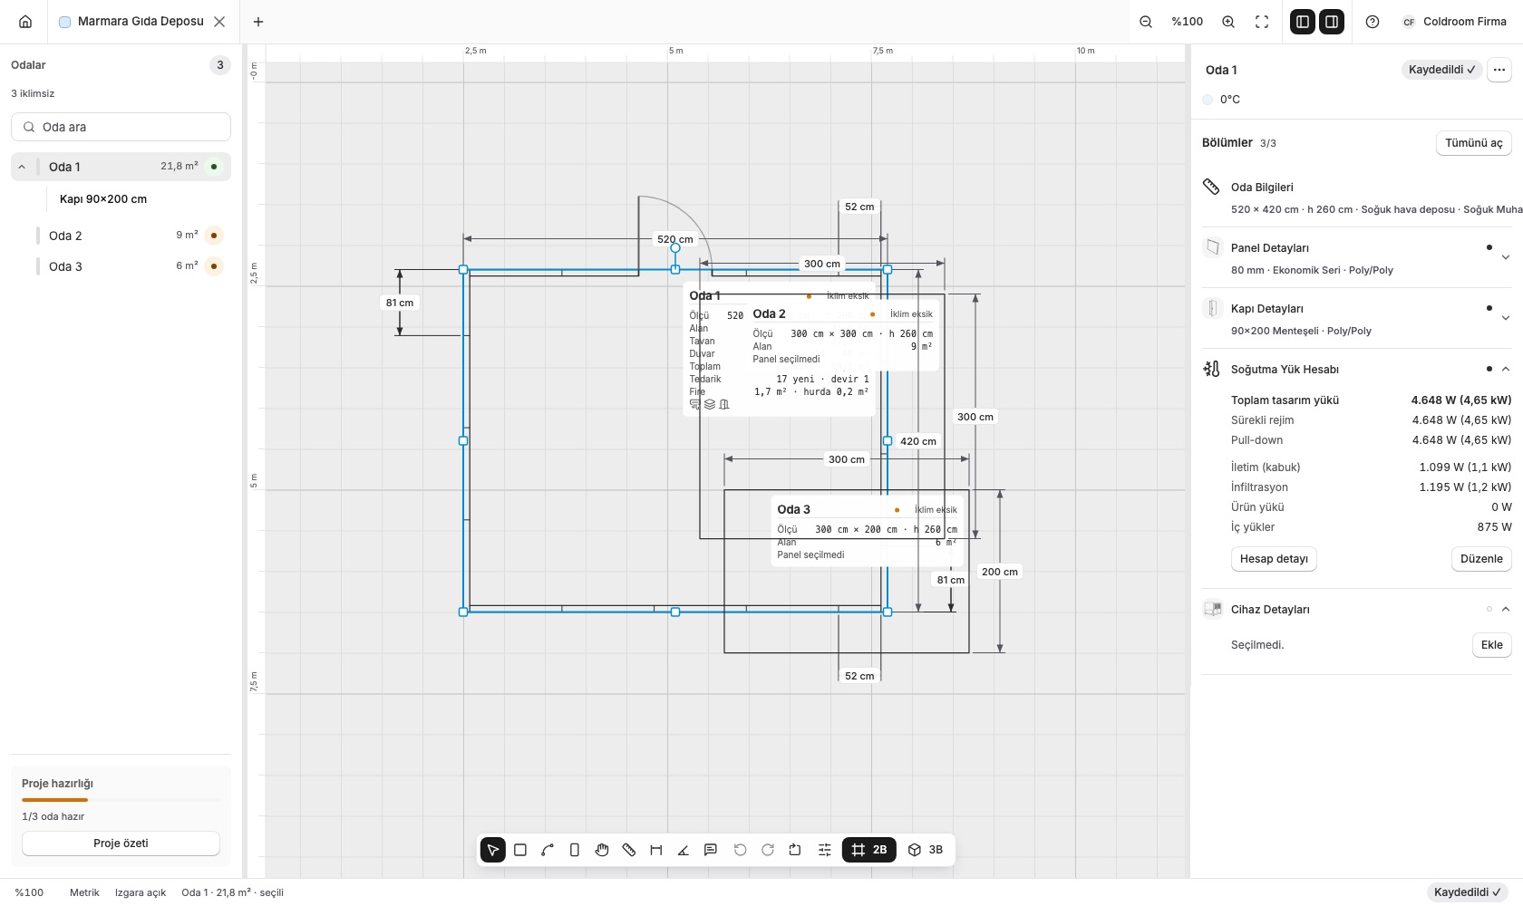The width and height of the screenshot is (1523, 906).
Task: Click the Panel Detayları panel icon
Action: click(x=1212, y=247)
